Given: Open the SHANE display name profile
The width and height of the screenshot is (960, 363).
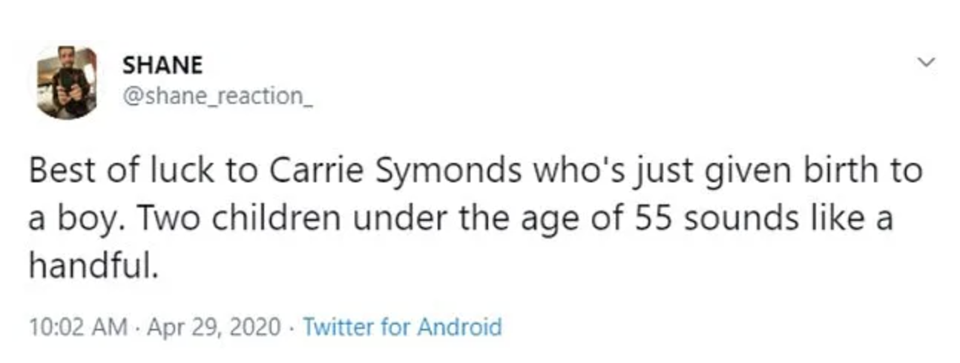Looking at the screenshot, I should [162, 65].
